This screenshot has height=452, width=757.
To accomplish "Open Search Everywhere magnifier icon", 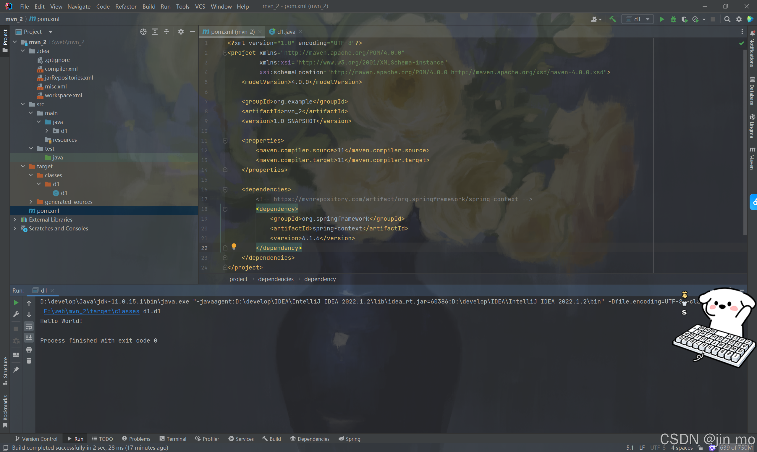I will point(727,19).
